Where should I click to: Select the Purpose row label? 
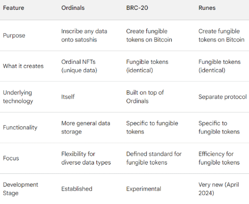[14, 35]
